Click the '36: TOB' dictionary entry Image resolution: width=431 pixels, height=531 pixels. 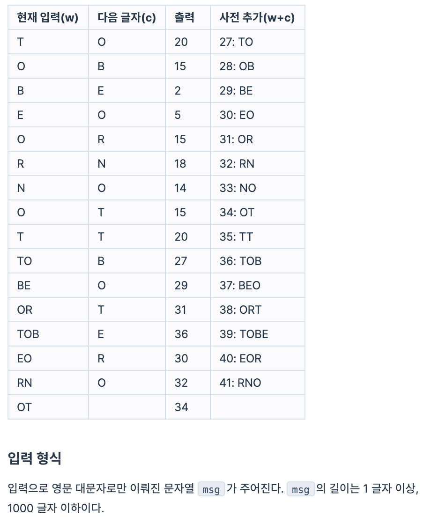point(240,261)
